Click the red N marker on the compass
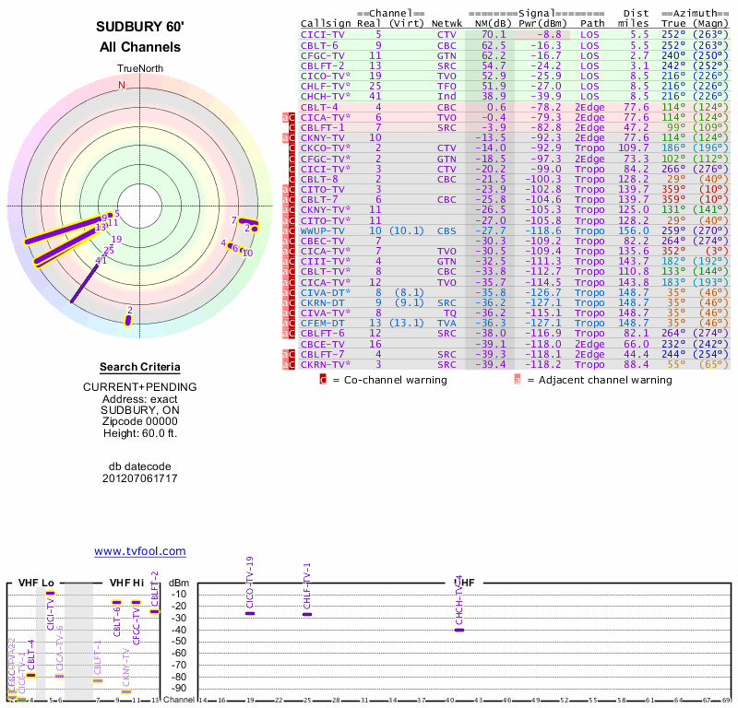Viewport: 738px width, 708px height. (122, 85)
